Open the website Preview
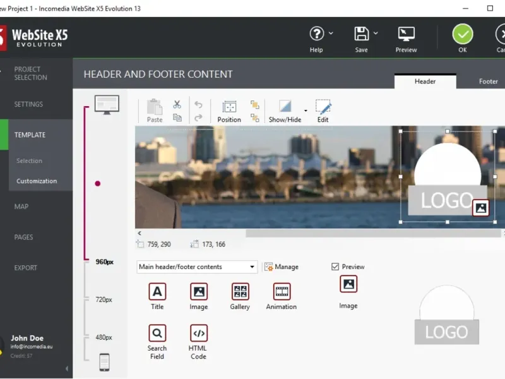The height and width of the screenshot is (379, 505). pos(406,39)
